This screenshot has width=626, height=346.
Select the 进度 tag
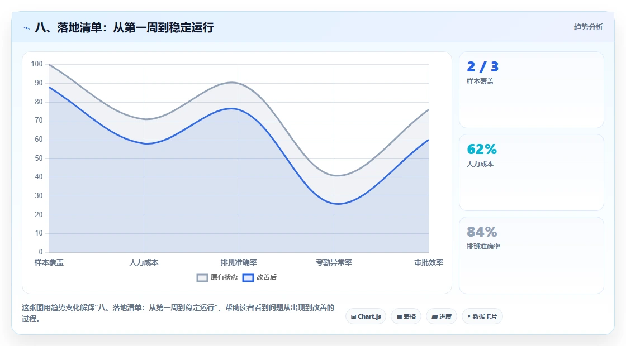pos(442,316)
